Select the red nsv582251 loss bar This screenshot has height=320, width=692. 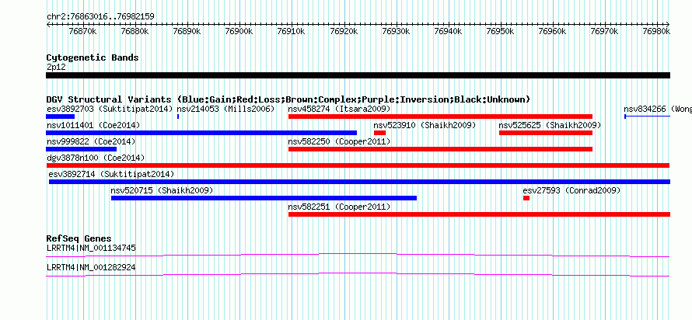[x=479, y=214]
